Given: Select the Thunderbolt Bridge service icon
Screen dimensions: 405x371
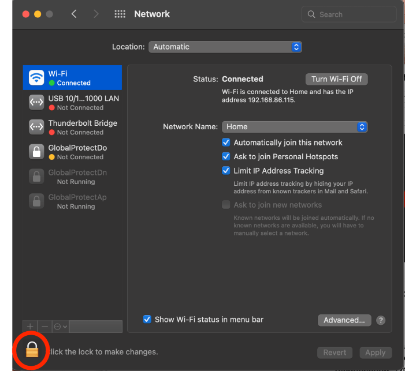Looking at the screenshot, I should (x=36, y=127).
